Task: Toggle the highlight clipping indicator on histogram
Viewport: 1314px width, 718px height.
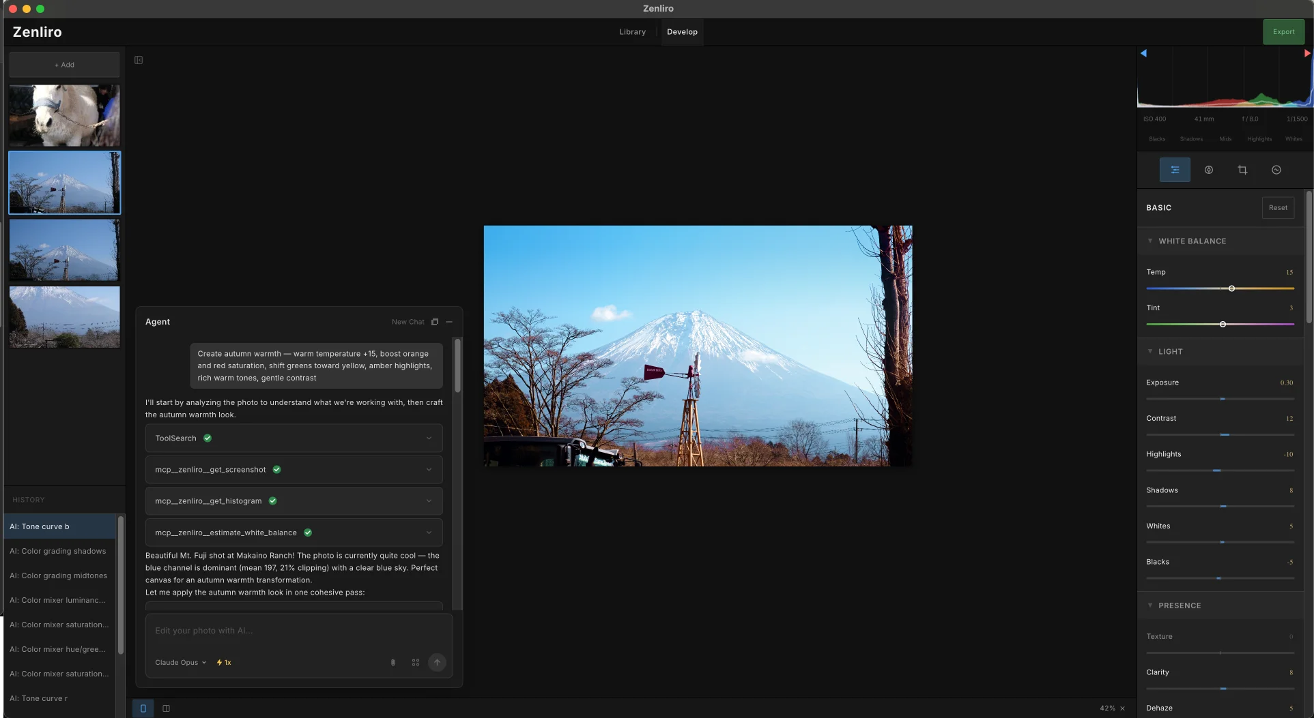Action: click(1307, 53)
